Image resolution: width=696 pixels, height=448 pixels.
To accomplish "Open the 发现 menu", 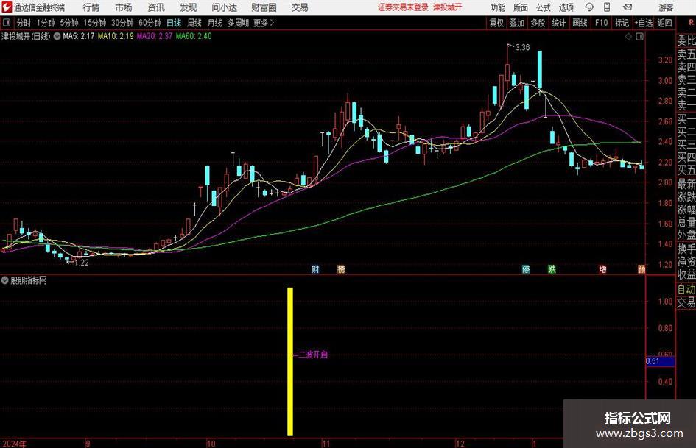I will click(x=189, y=7).
